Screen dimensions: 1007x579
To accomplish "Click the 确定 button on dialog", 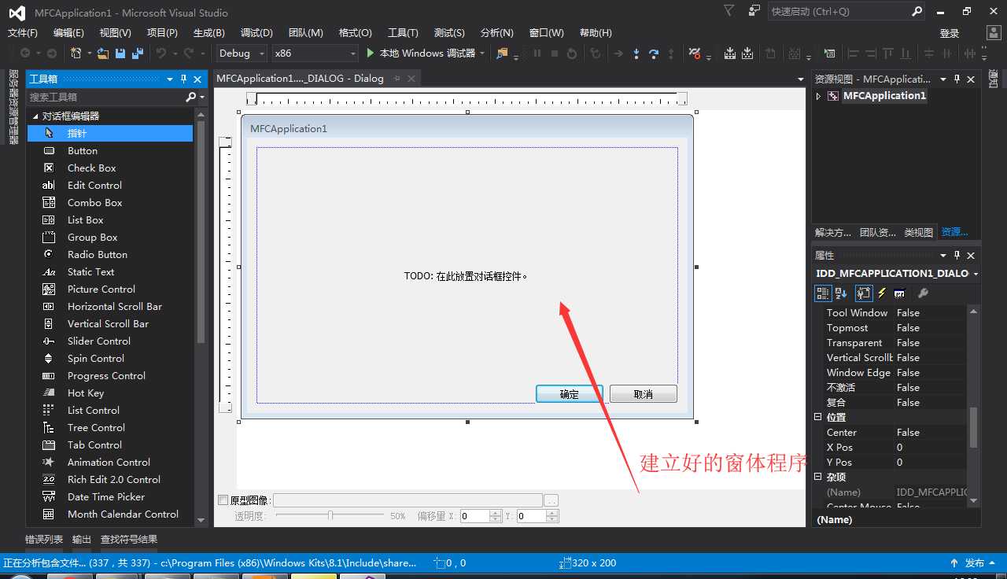I will coord(570,394).
